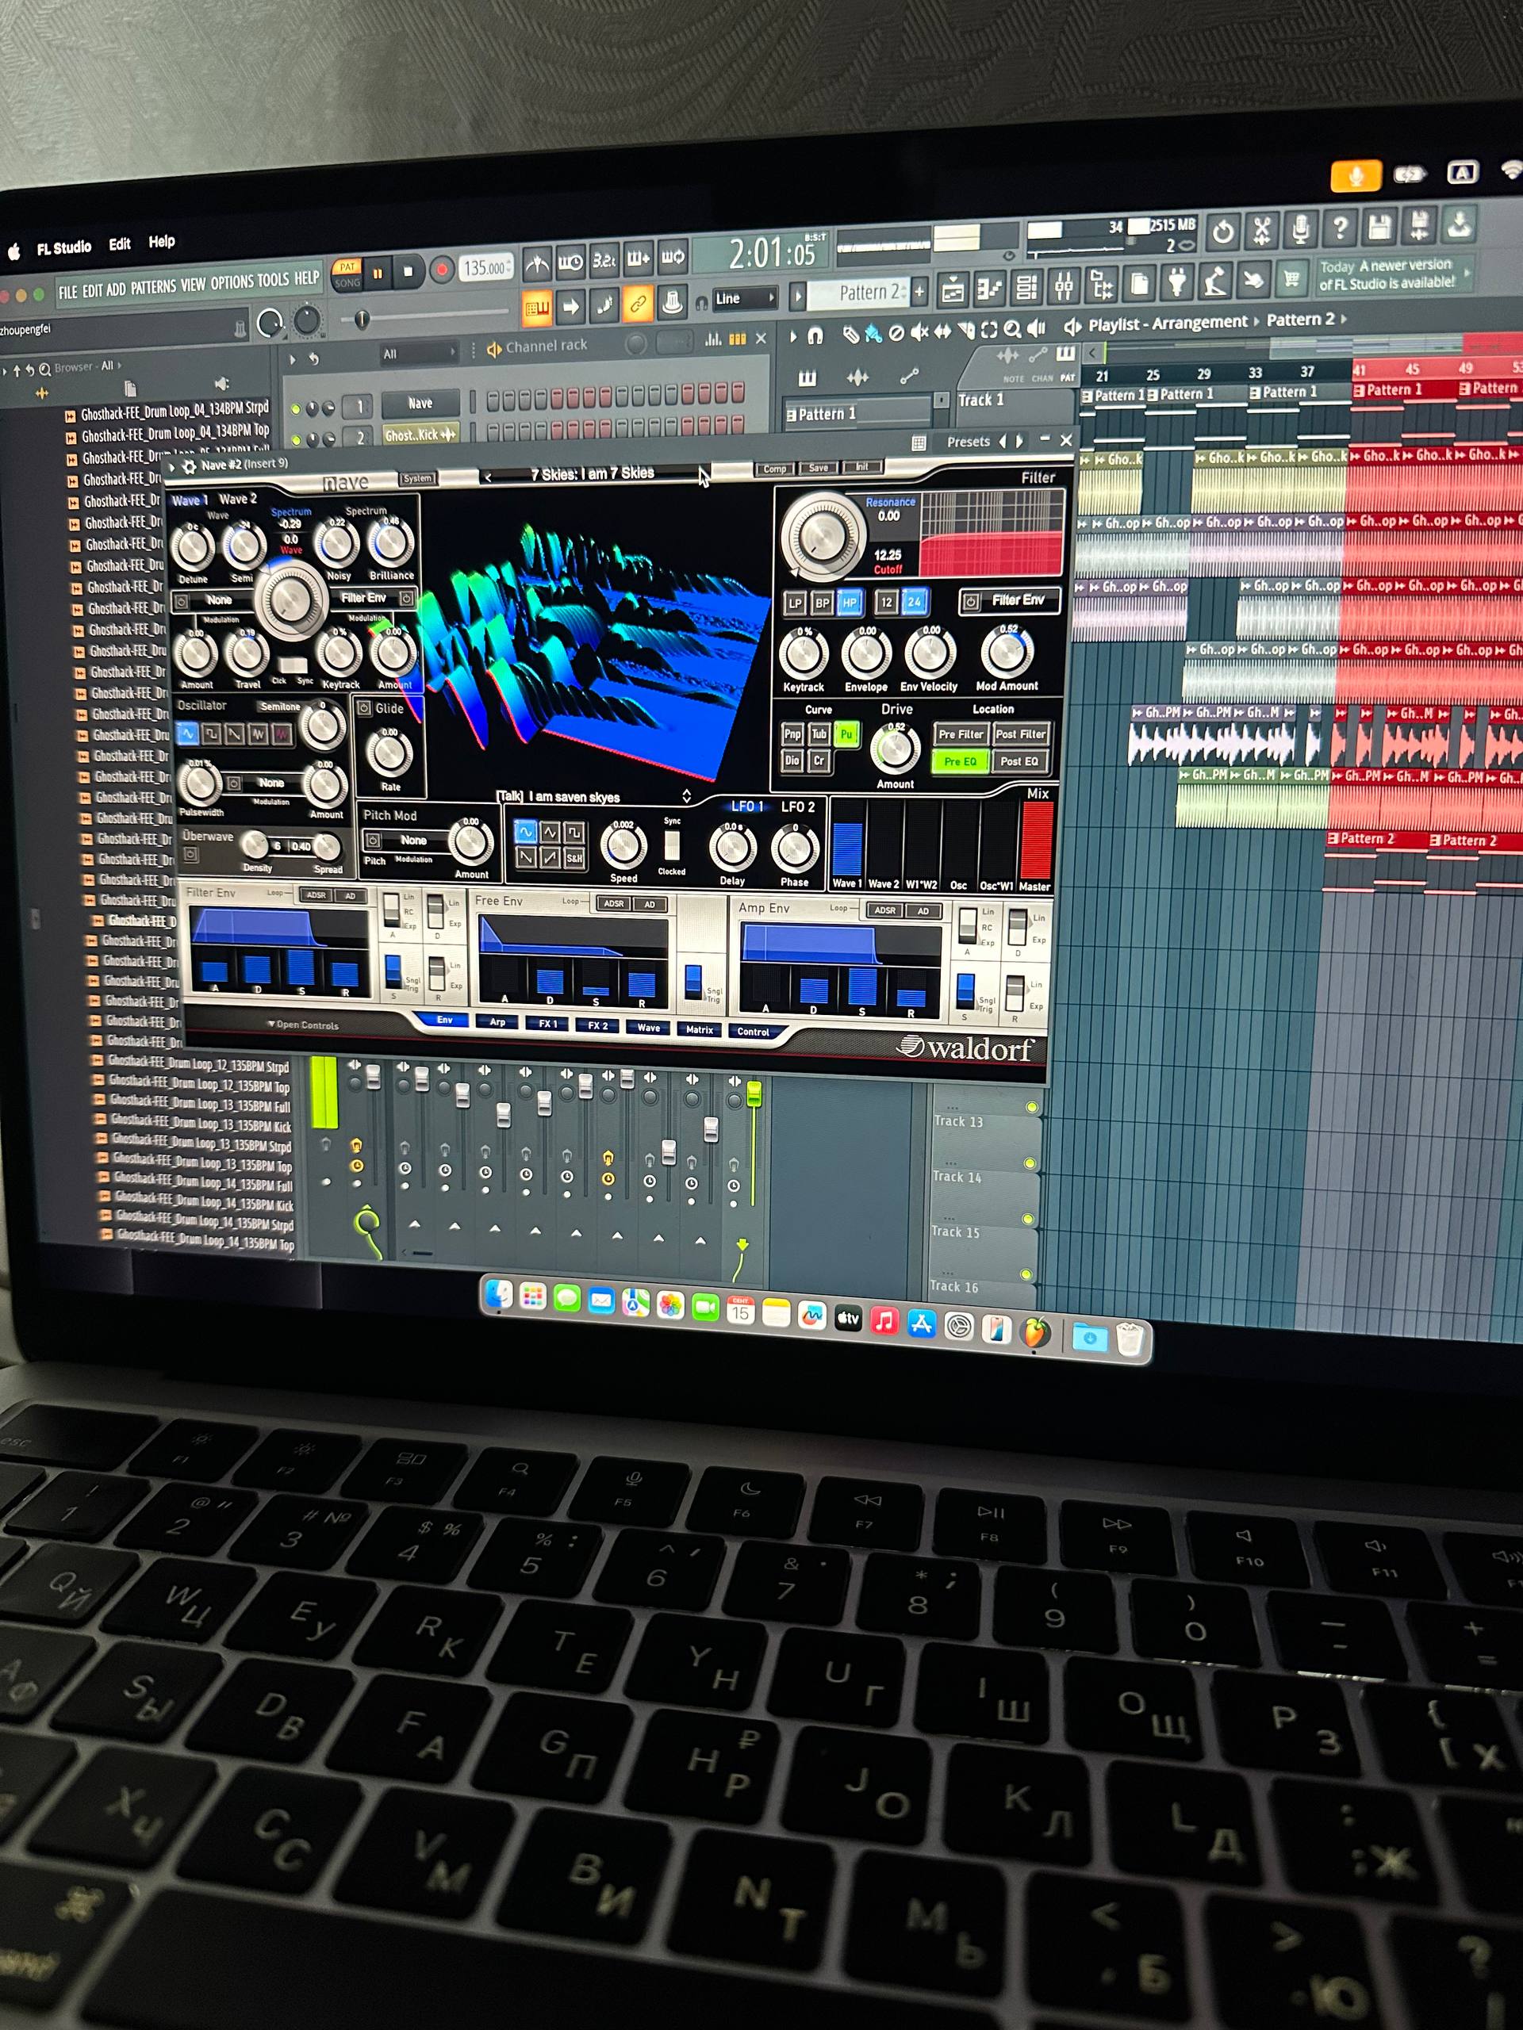
Task: Select the playlist mute tool icon
Action: (919, 333)
